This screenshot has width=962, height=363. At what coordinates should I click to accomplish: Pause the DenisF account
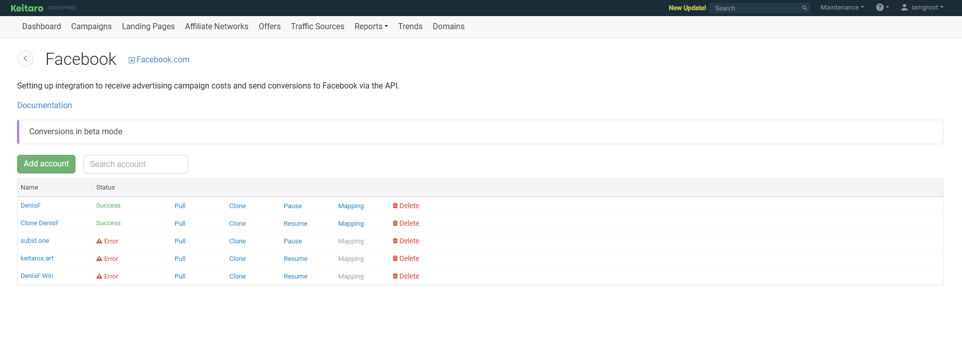tap(292, 206)
